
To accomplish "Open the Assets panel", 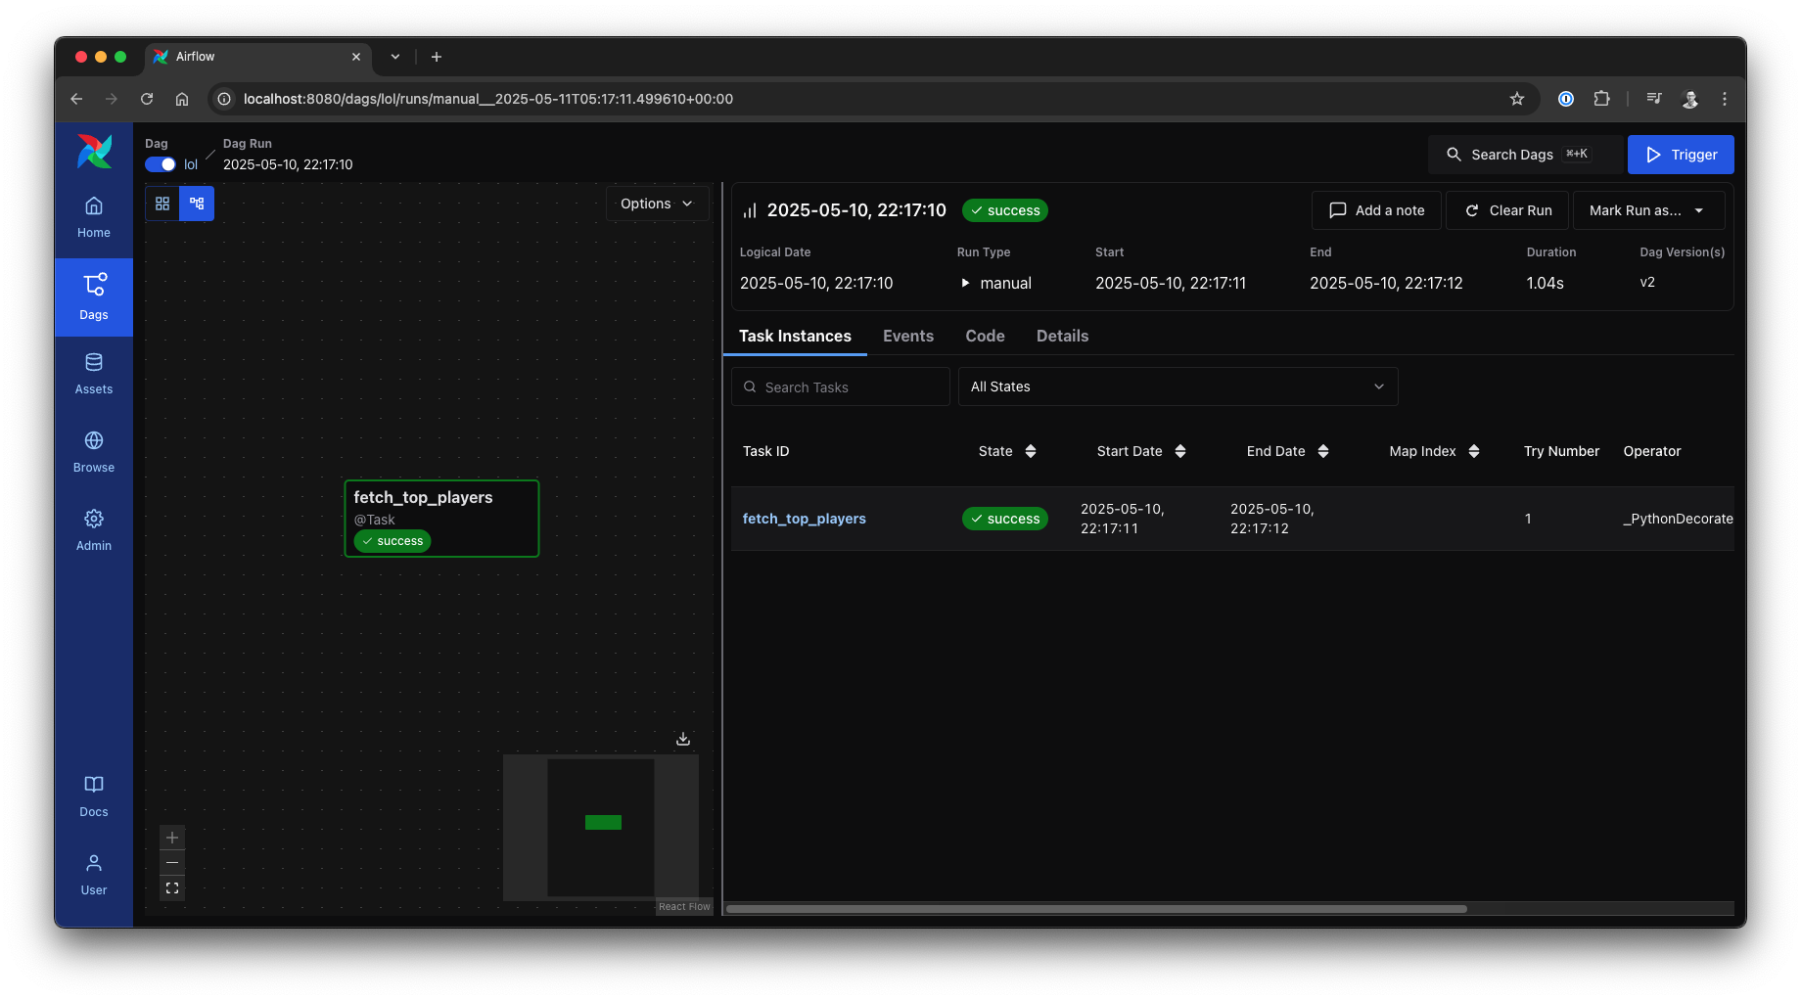I will tap(93, 373).
